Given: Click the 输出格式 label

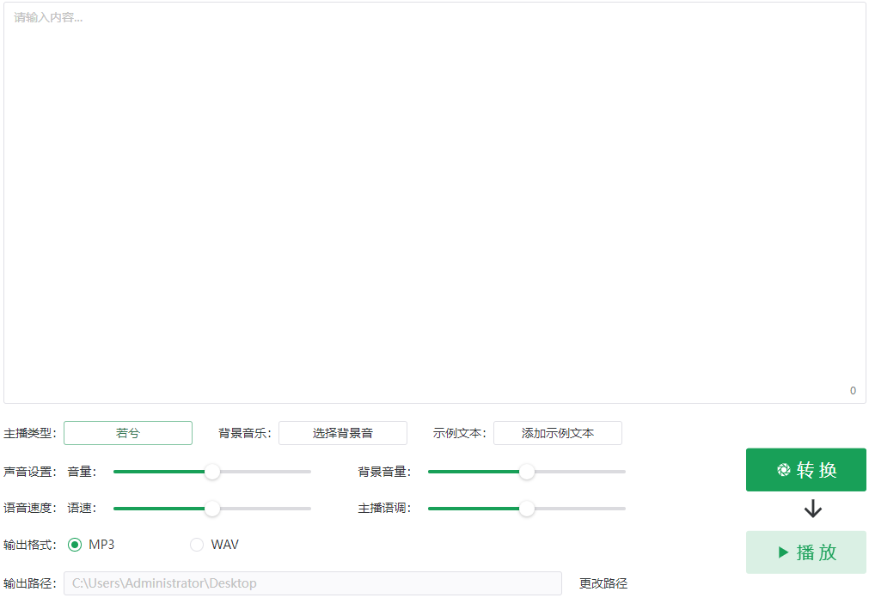Looking at the screenshot, I should point(30,546).
